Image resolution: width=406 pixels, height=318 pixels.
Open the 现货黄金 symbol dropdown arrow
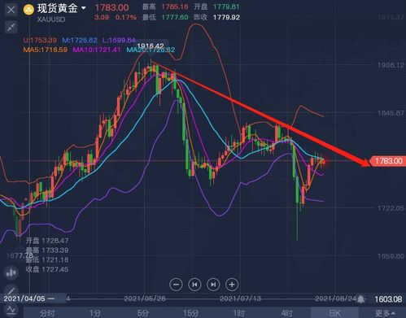click(x=84, y=8)
